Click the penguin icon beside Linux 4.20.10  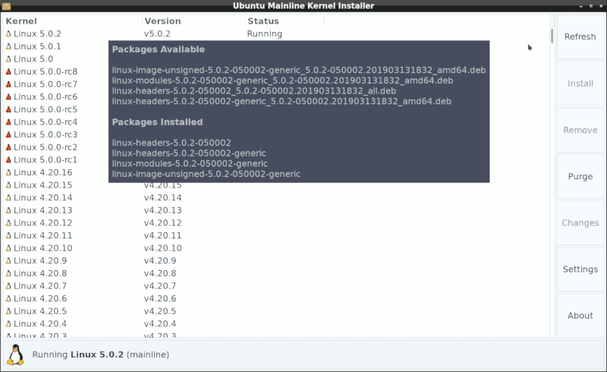[x=8, y=248]
